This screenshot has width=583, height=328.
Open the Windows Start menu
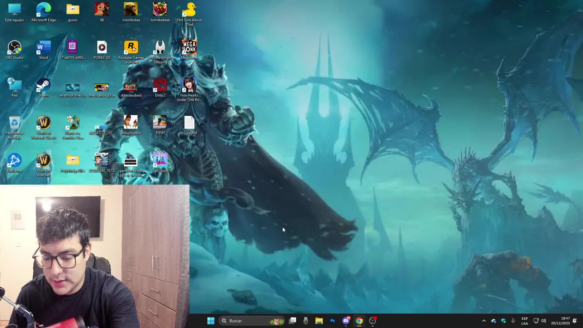click(x=211, y=321)
